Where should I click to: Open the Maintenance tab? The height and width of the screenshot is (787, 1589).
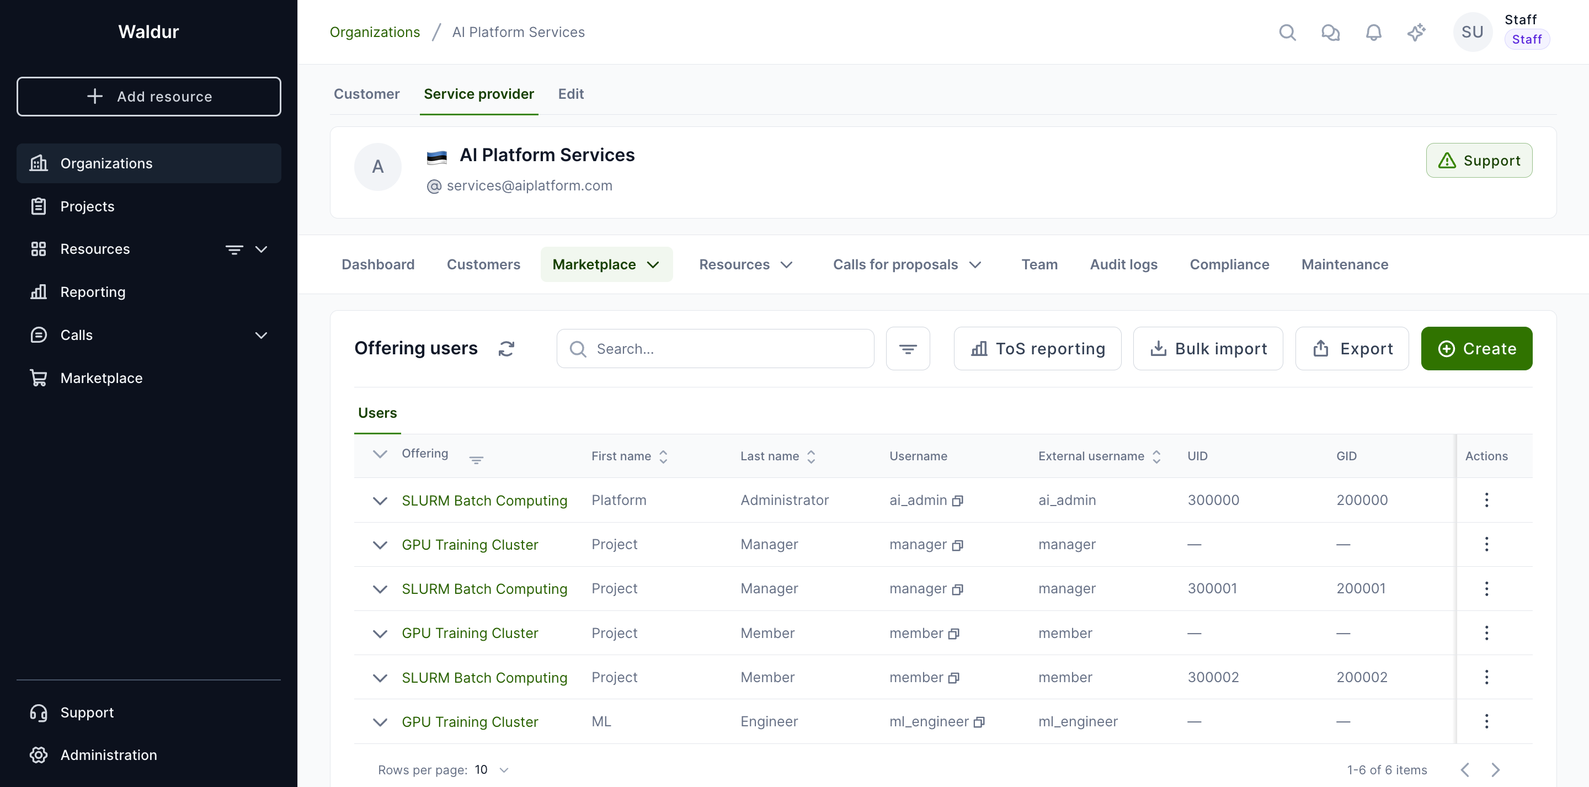tap(1345, 265)
